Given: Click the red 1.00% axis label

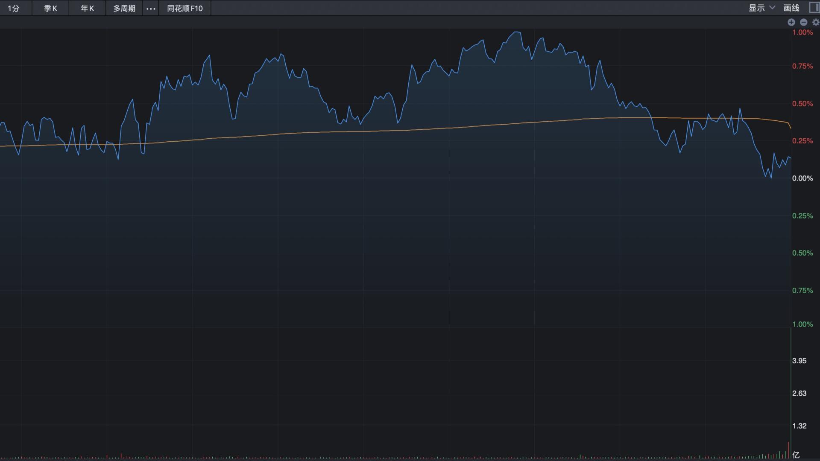Looking at the screenshot, I should click(x=802, y=32).
